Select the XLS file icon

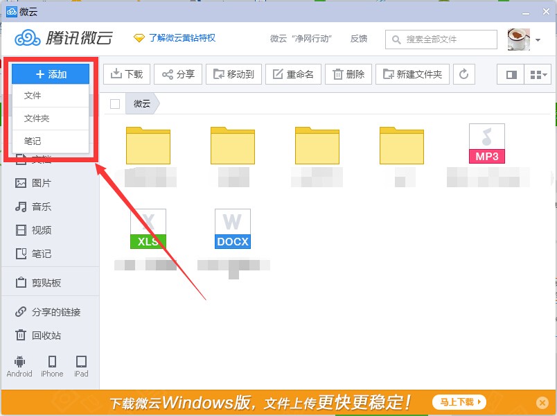coord(148,229)
